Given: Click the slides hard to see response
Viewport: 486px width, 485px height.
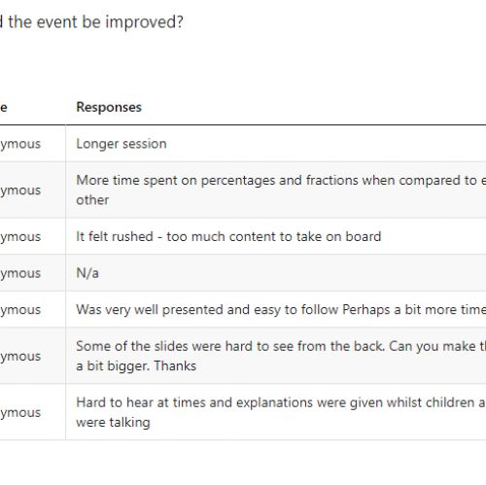Looking at the screenshot, I should click(281, 356).
